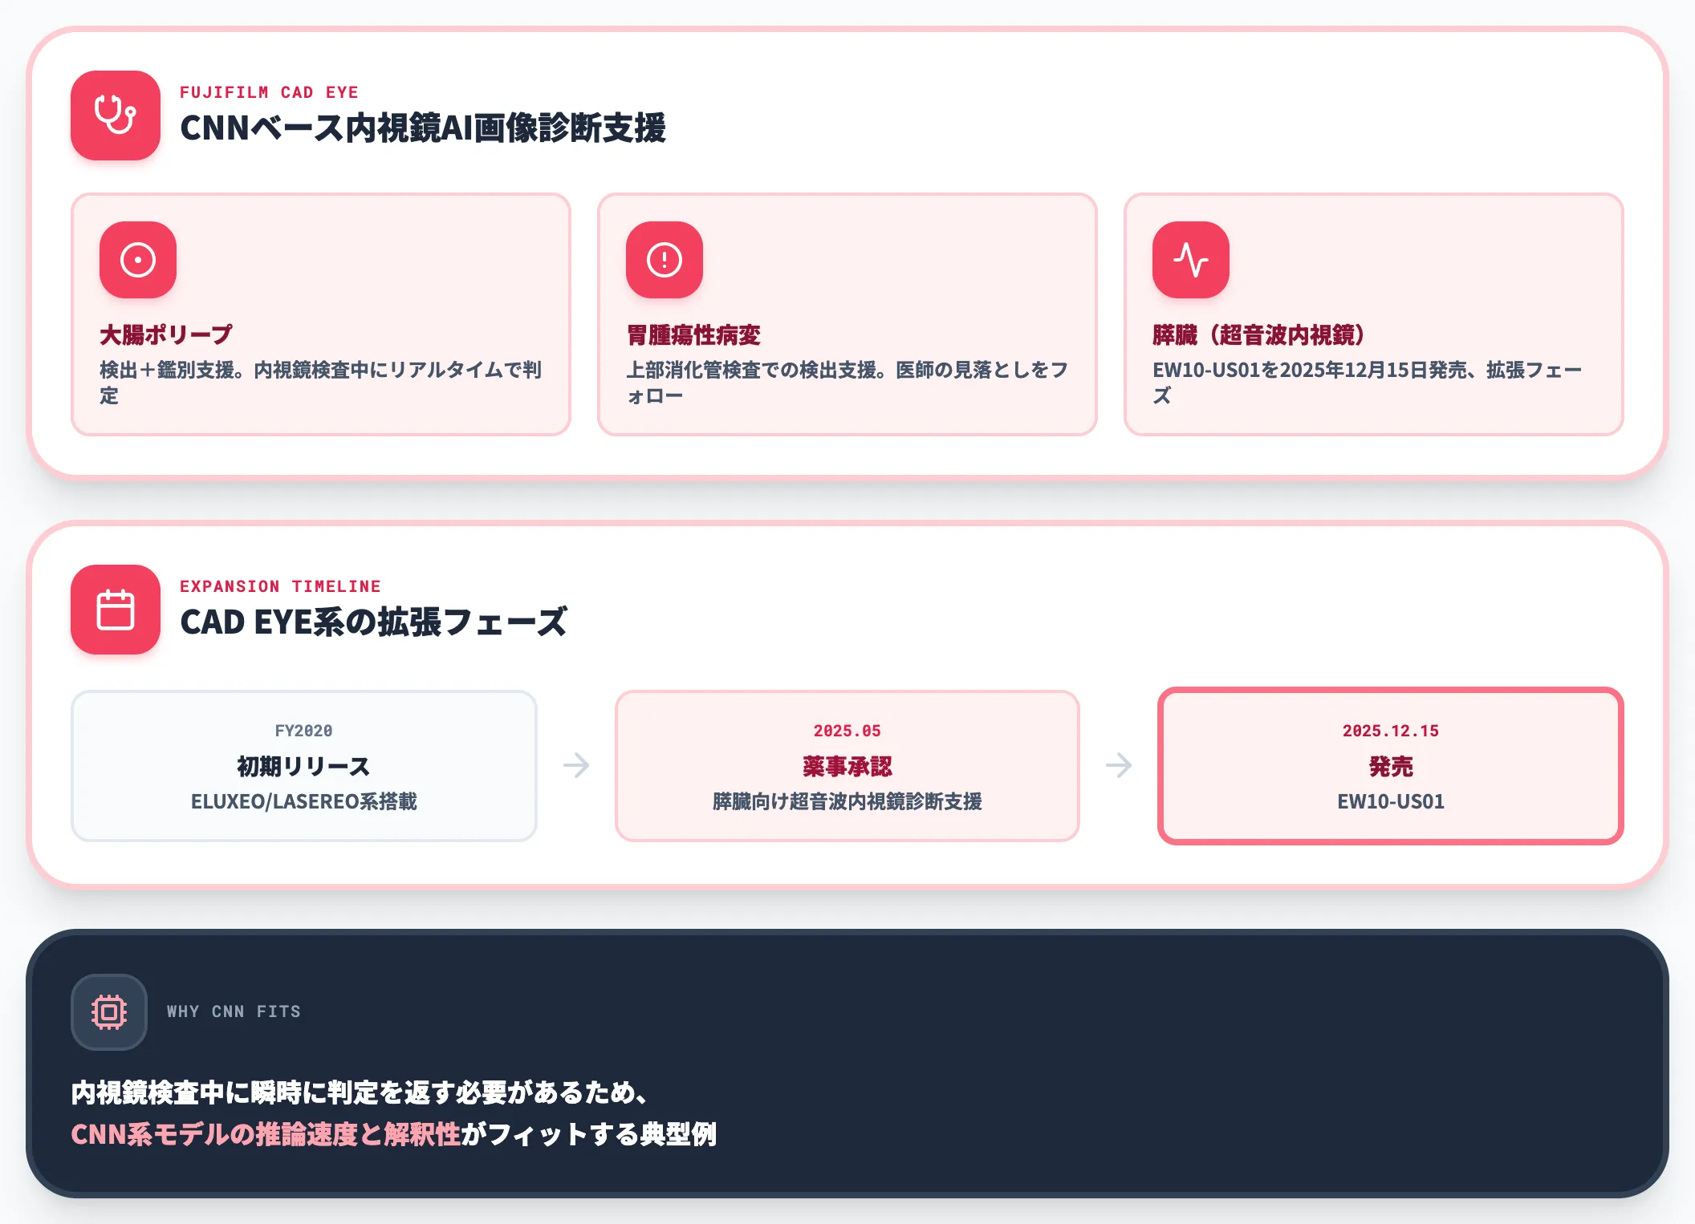Click the pink CNN系モデルの推論速度と解釈性 highlighted text
1695x1224 pixels.
pyautogui.click(x=266, y=1134)
